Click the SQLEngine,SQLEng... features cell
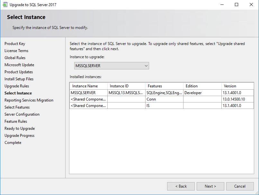 click(x=164, y=93)
